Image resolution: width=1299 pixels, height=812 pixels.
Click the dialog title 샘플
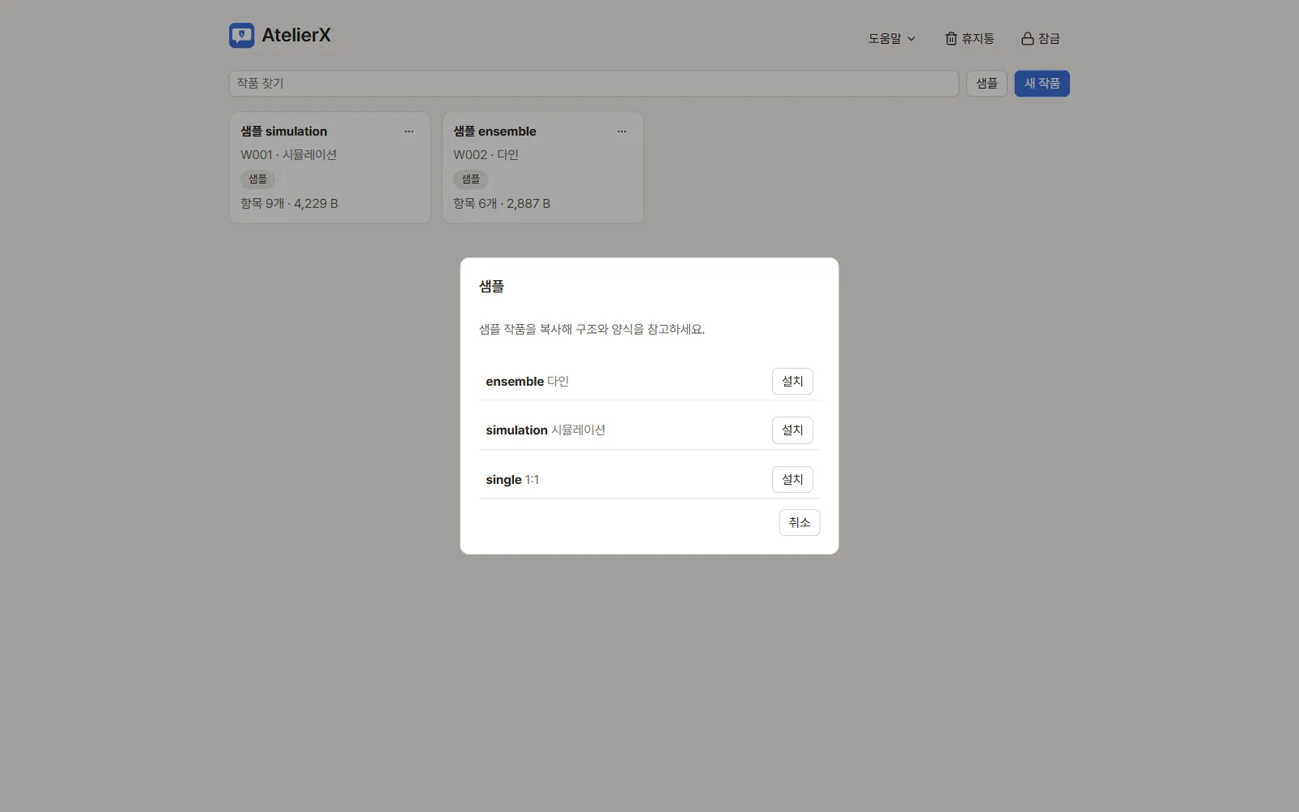(x=491, y=287)
